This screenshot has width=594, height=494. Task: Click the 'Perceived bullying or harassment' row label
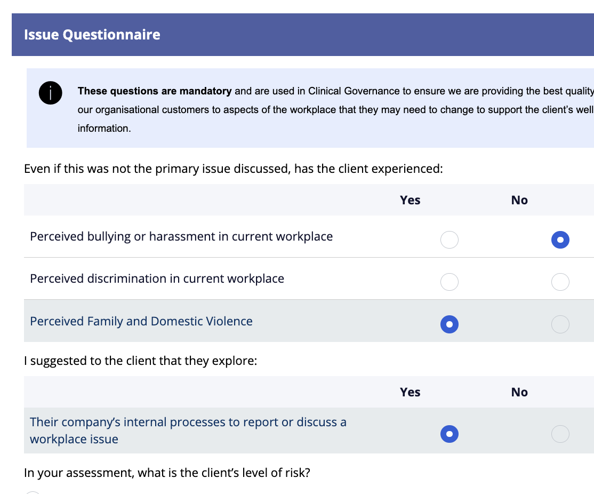(181, 236)
